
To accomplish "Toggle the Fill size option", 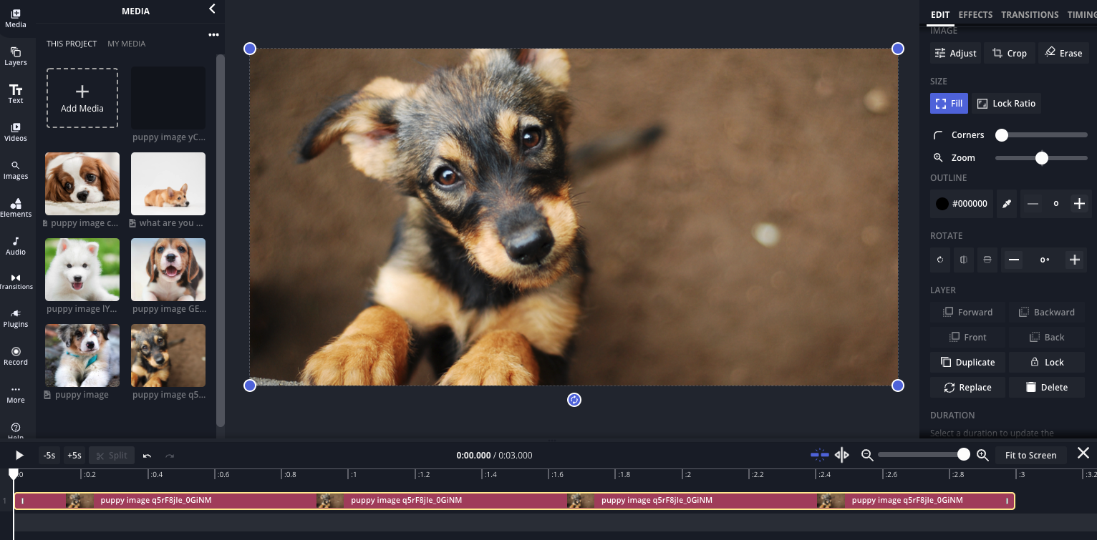I will (949, 104).
